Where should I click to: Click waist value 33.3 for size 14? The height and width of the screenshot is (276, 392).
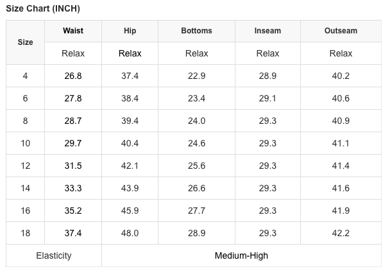(73, 188)
